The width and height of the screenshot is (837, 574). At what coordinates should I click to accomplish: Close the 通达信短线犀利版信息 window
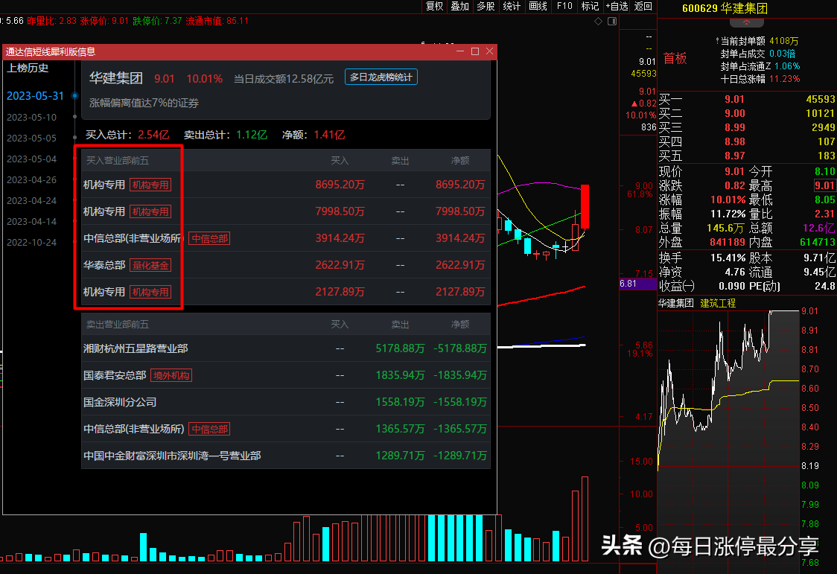[x=489, y=51]
